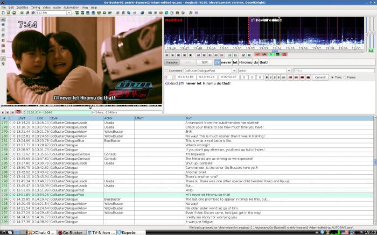Stop audio playback button
377x235 pixels.
(191, 55)
